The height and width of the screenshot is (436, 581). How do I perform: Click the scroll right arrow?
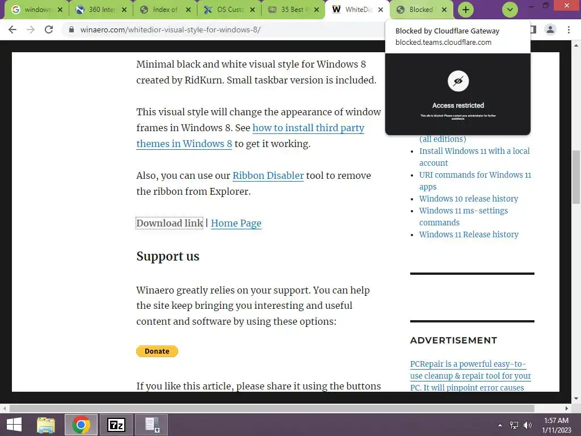pos(567,408)
